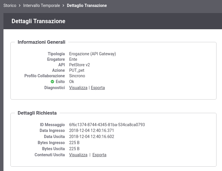Export Contenuti Uscita using Esporta
The image size is (222, 171).
(99, 155)
